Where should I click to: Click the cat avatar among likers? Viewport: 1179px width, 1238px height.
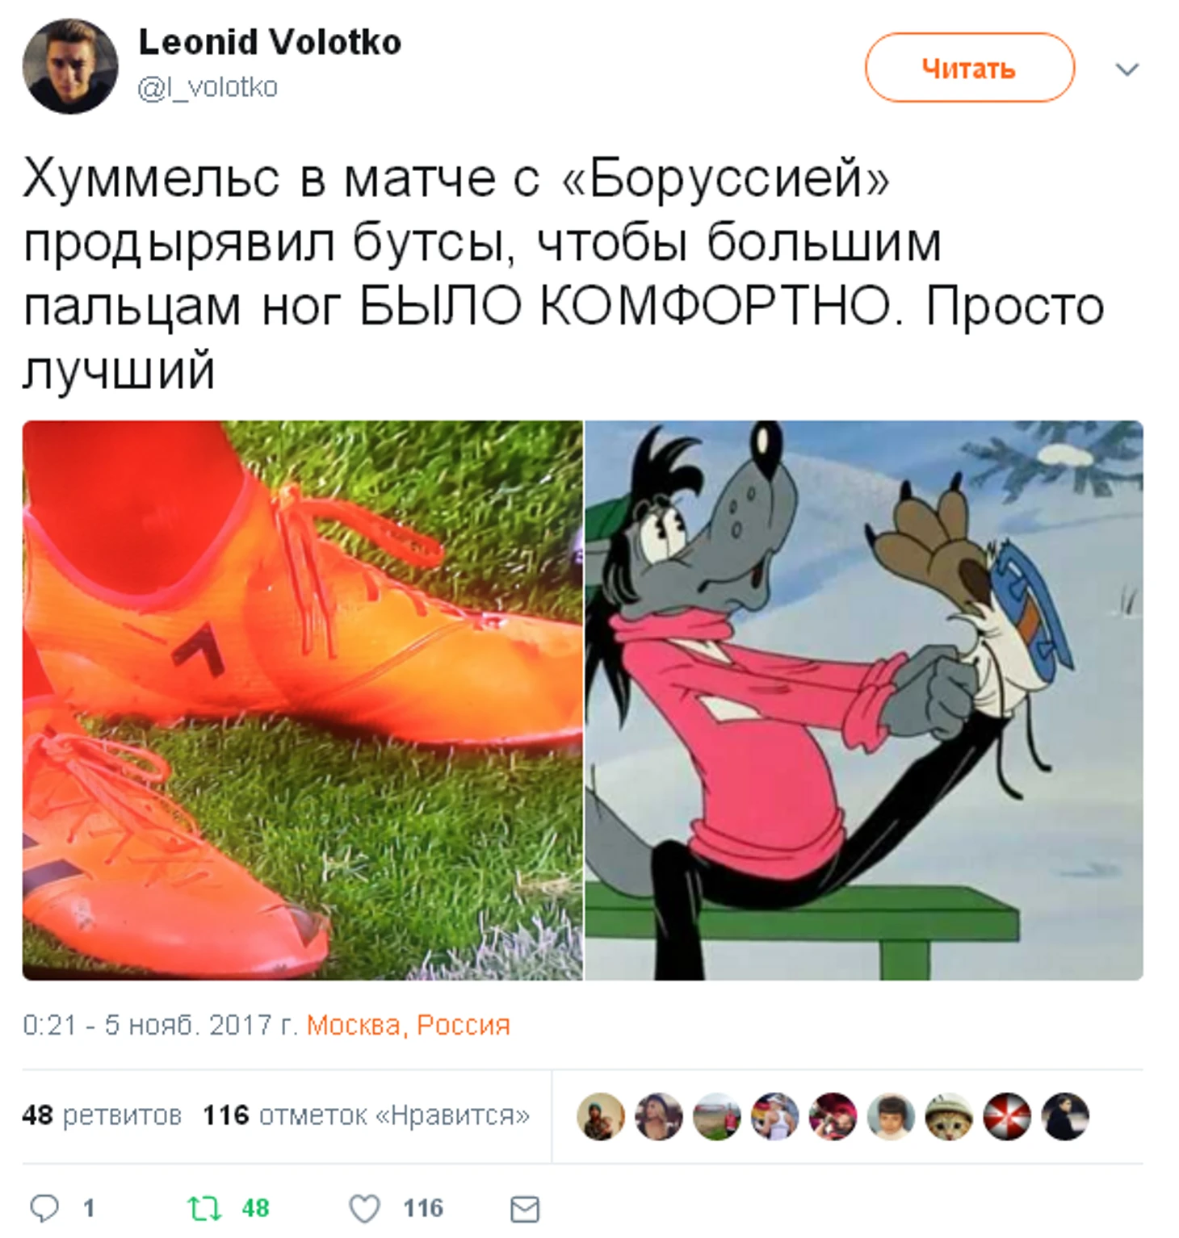pyautogui.click(x=949, y=1117)
